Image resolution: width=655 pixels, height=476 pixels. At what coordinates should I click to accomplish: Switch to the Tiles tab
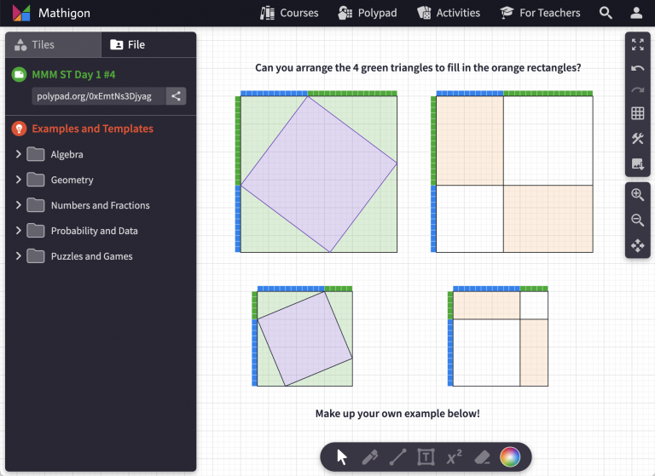[53, 44]
